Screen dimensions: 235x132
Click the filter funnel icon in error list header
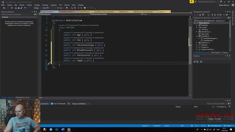click(229, 107)
